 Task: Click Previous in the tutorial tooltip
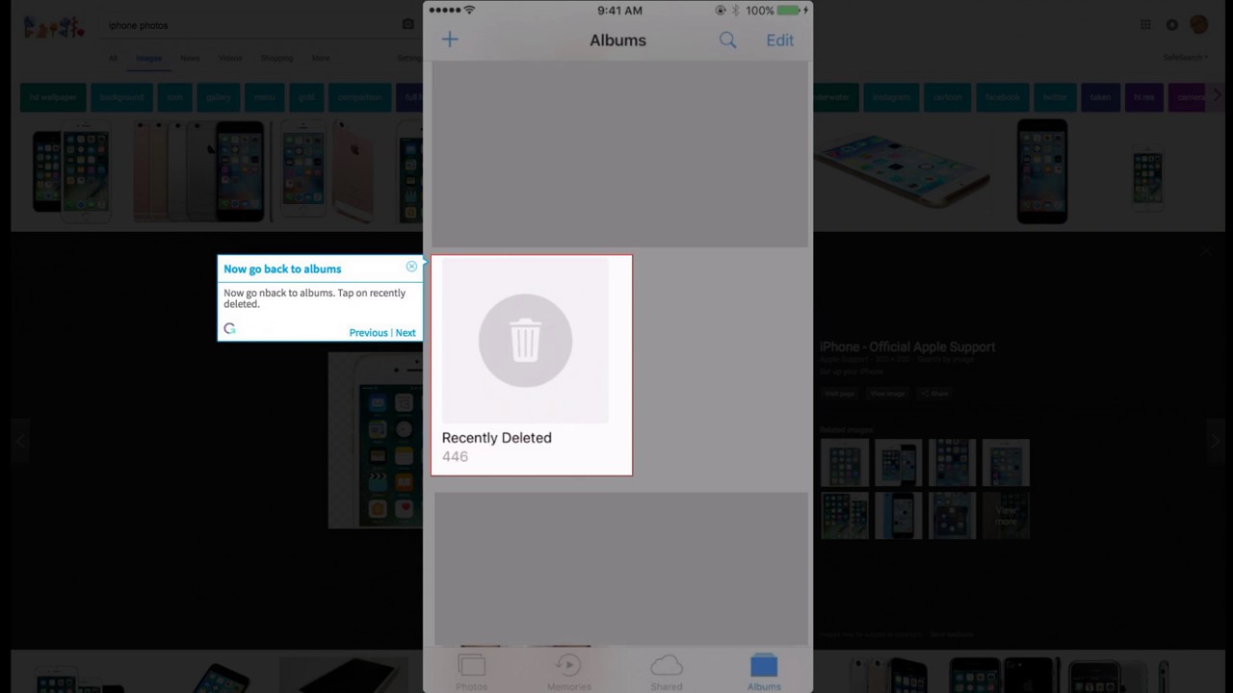[368, 333]
